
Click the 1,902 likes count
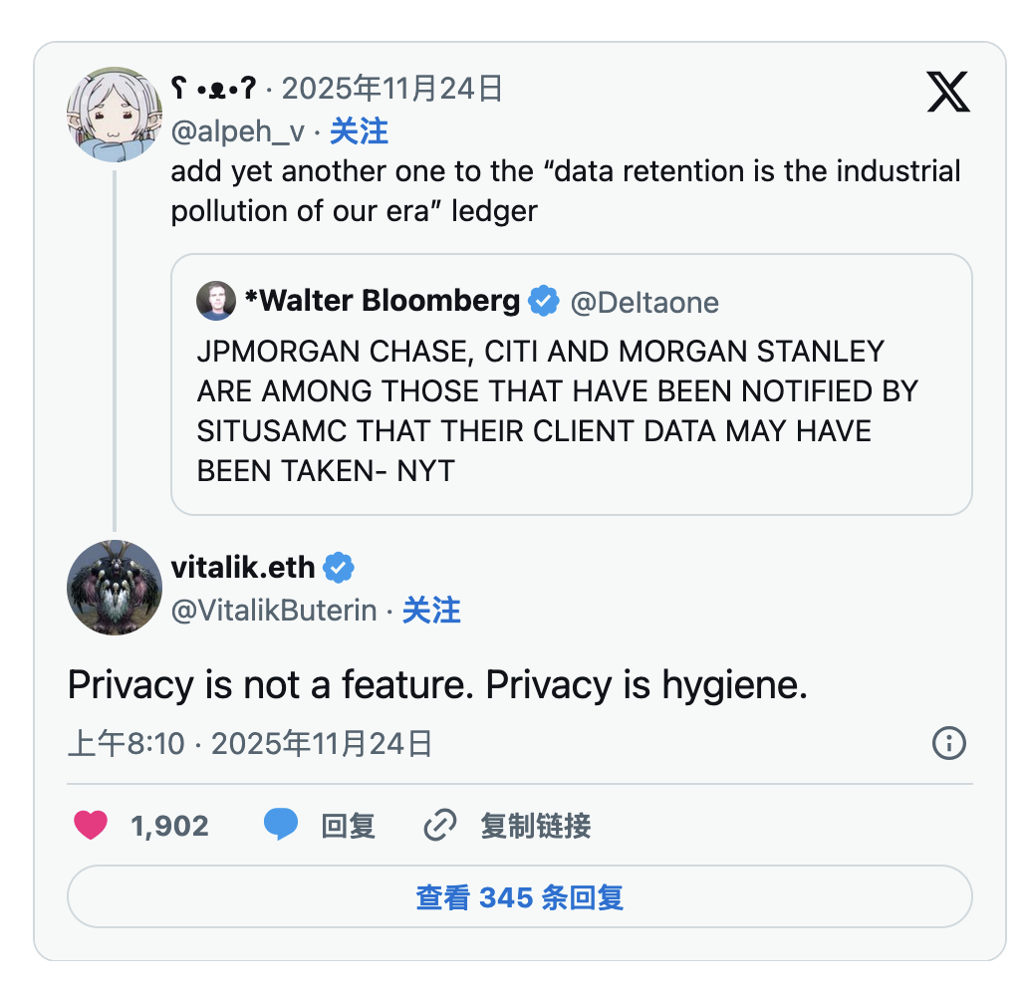[x=169, y=826]
